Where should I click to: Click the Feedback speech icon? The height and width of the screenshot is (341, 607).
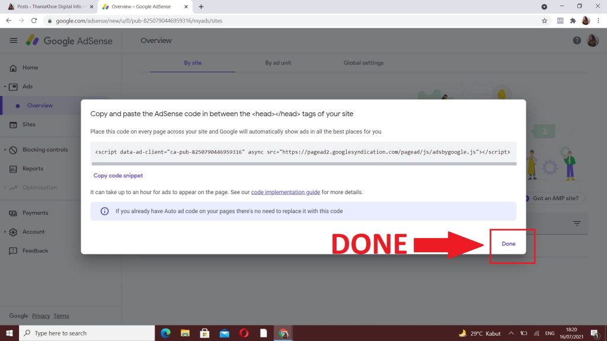click(x=13, y=251)
